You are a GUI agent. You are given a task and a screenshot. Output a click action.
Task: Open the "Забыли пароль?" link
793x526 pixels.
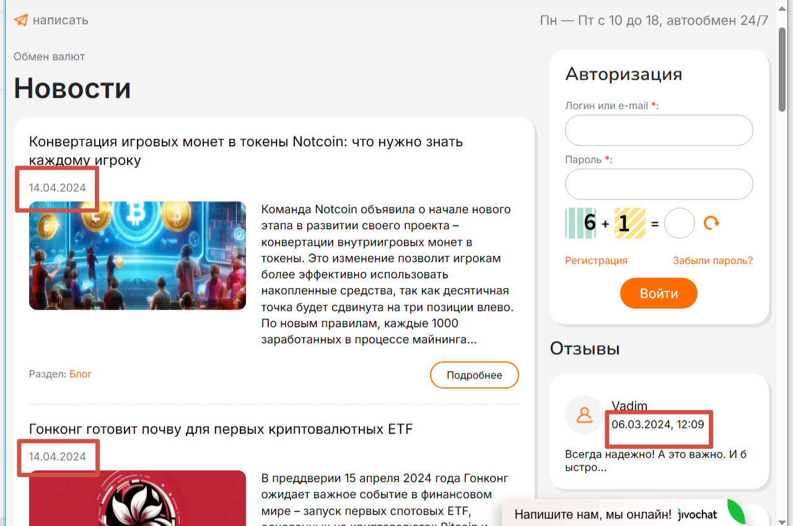(713, 261)
